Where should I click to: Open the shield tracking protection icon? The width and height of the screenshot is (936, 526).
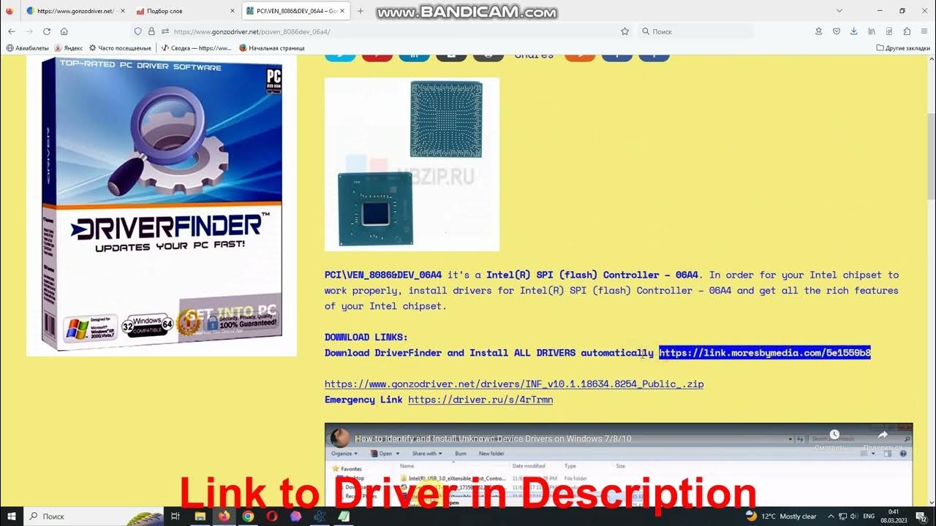[137, 31]
